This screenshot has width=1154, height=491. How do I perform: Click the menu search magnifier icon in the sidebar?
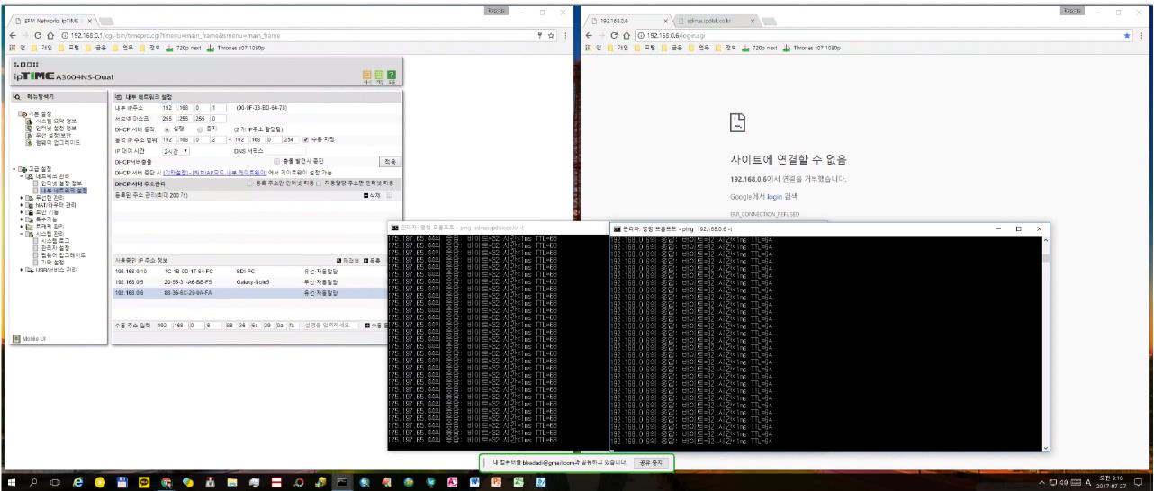click(x=16, y=95)
